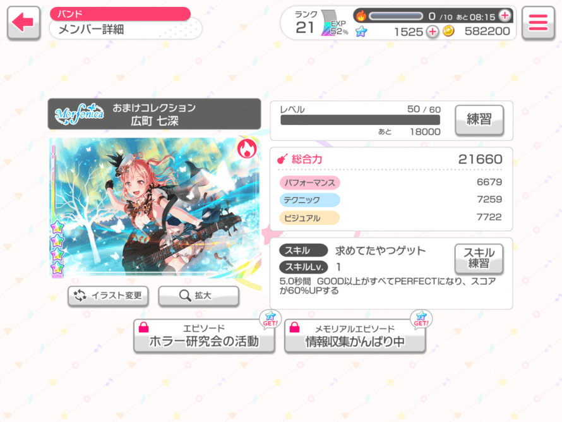The width and height of the screenshot is (562, 422).
Task: Enlarge card with 拡大 button
Action: (198, 296)
